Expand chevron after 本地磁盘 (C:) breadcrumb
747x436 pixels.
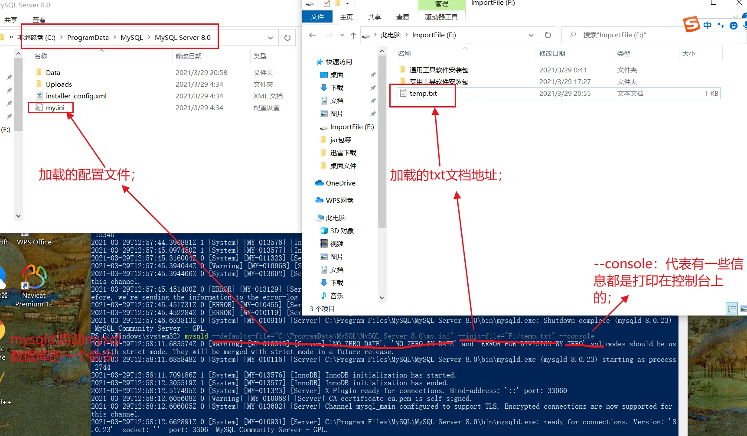61,37
